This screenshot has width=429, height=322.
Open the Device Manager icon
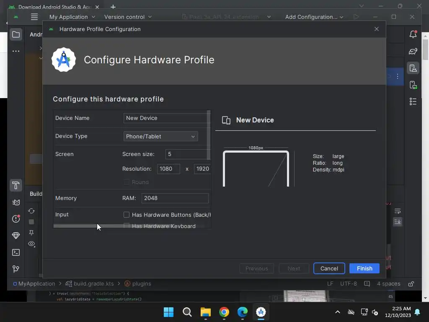413,68
